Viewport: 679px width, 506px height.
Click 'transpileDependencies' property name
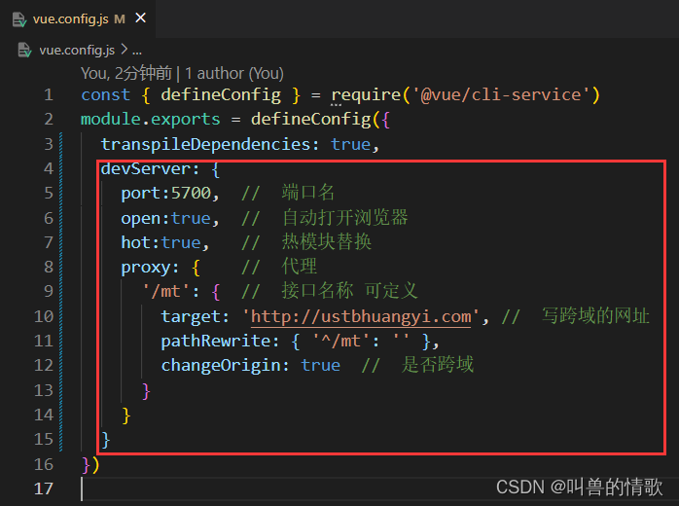coord(205,144)
